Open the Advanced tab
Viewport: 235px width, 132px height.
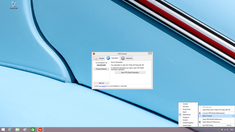[126, 58]
